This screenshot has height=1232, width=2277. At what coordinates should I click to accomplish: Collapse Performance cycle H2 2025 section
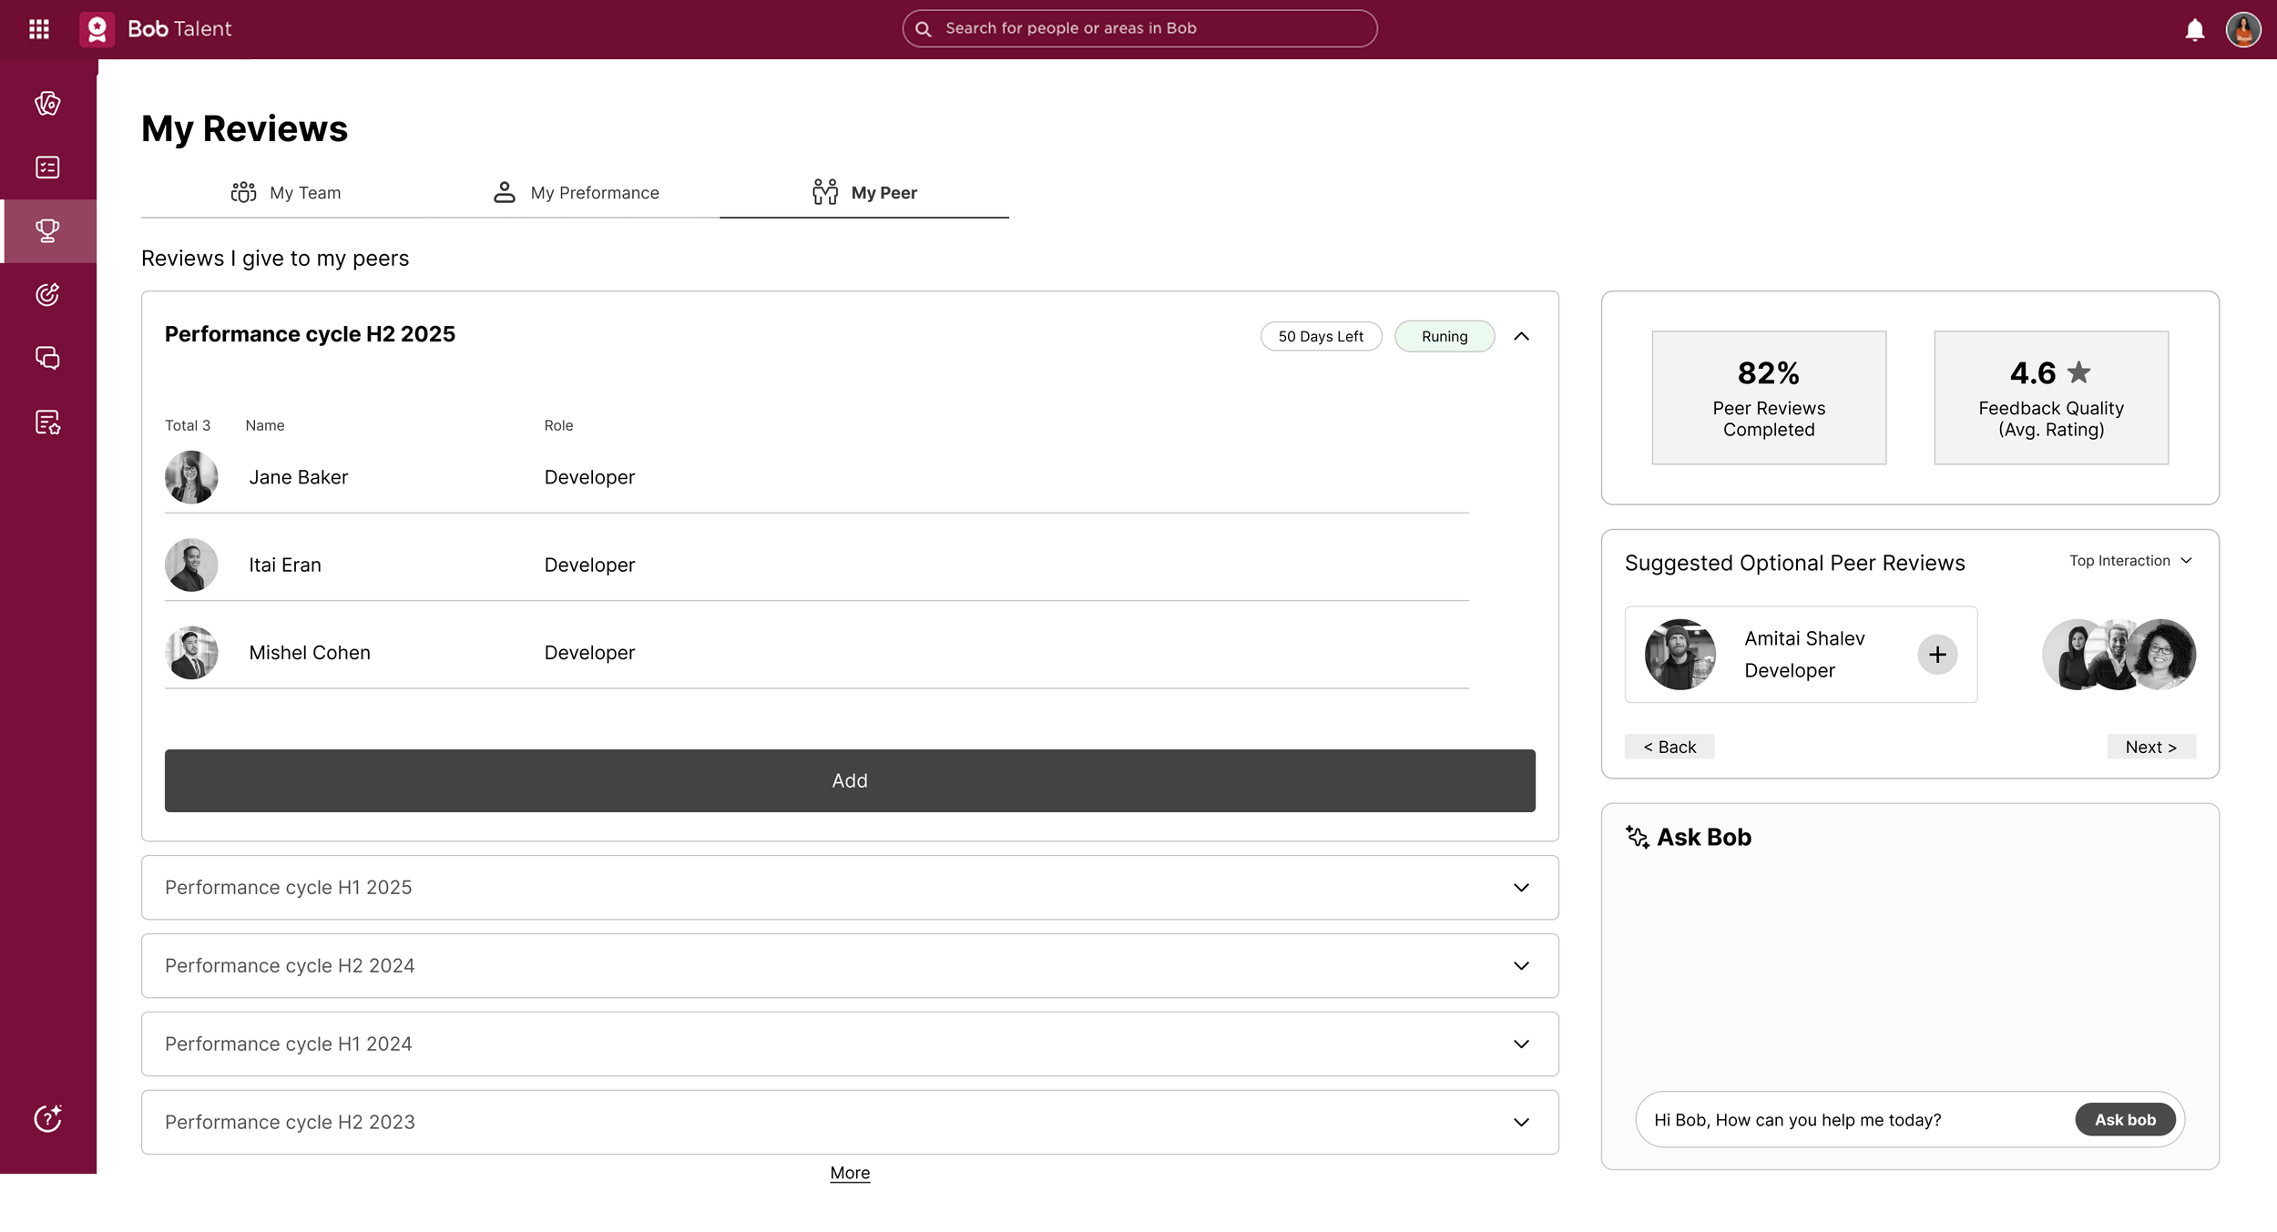tap(1521, 336)
